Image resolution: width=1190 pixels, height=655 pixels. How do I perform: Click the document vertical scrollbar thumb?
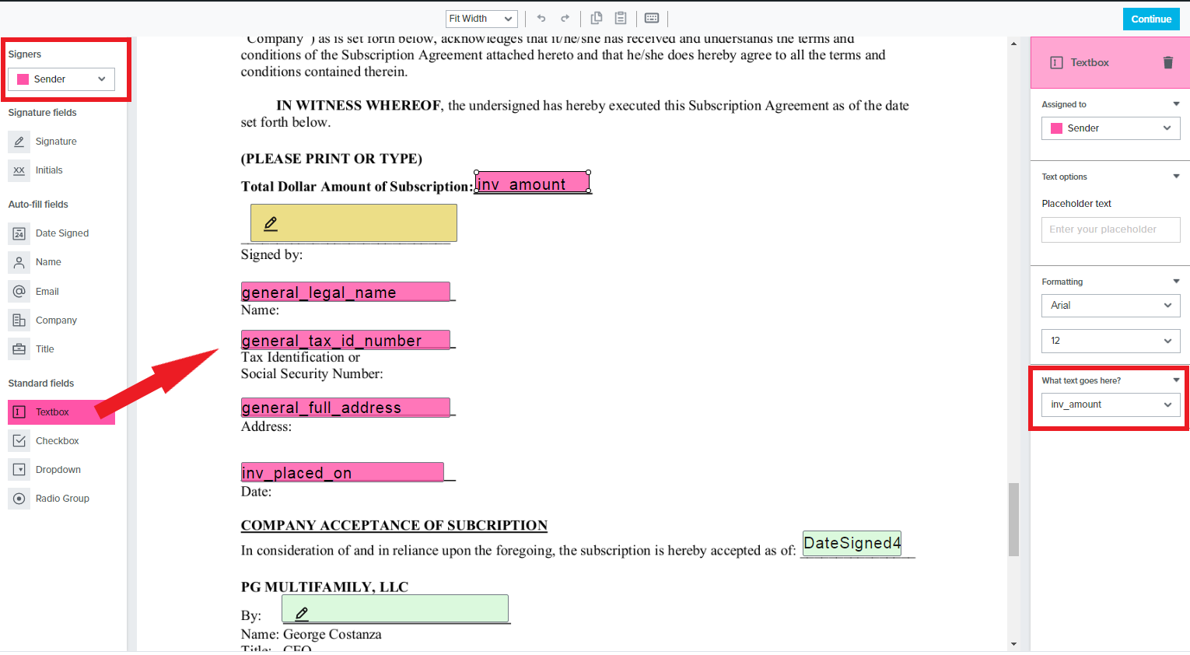tap(1013, 519)
